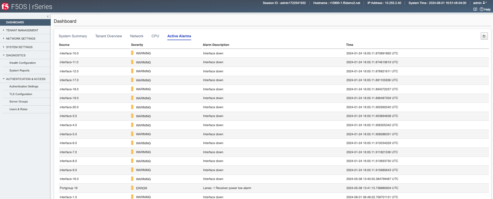Click the interface-20.0 source cell

pos(69,107)
